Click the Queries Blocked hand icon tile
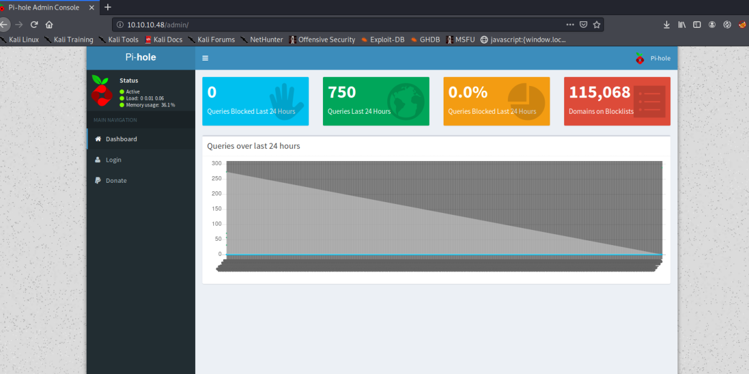 pyautogui.click(x=286, y=101)
